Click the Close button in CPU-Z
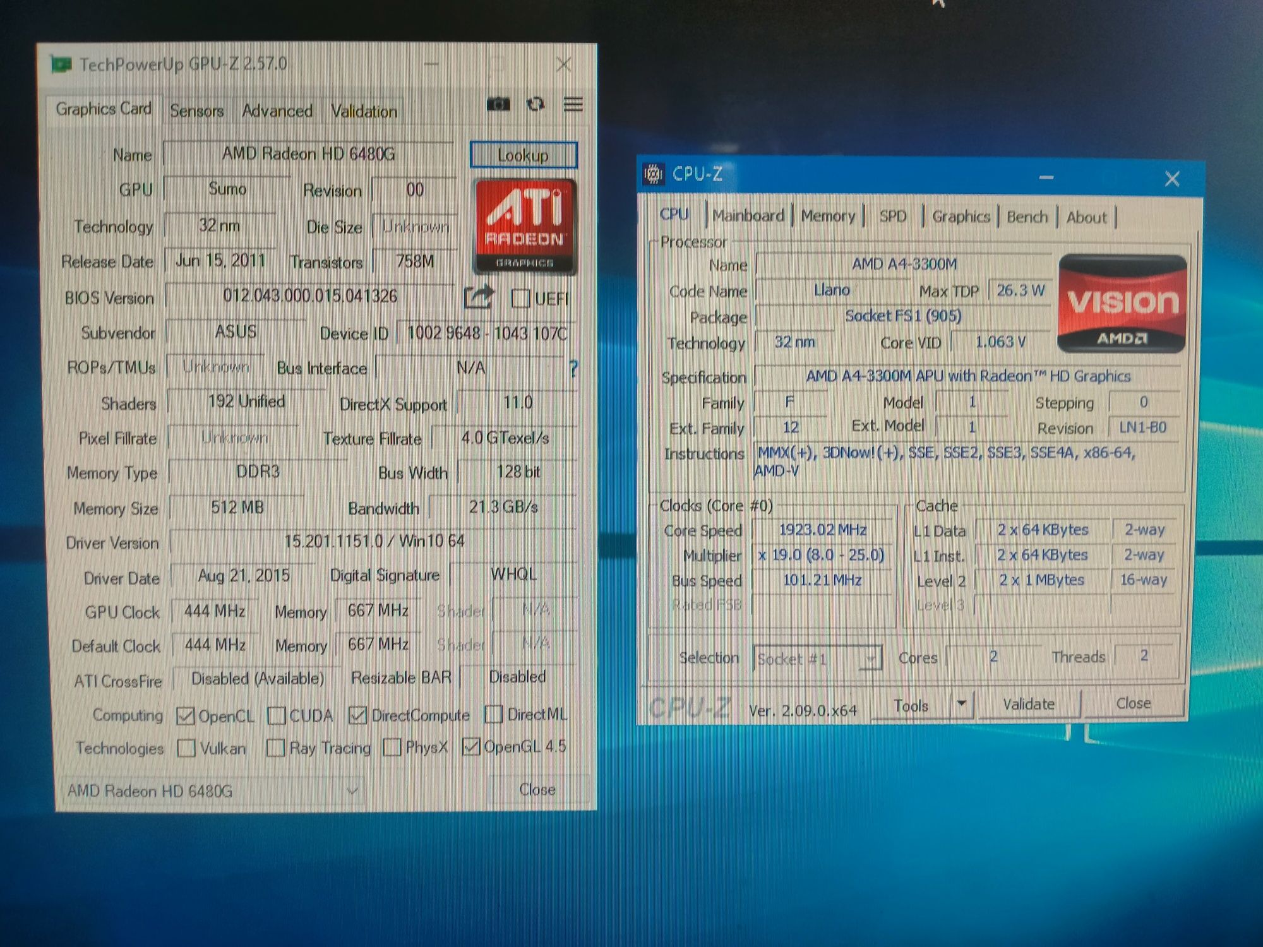1263x947 pixels. click(1133, 703)
